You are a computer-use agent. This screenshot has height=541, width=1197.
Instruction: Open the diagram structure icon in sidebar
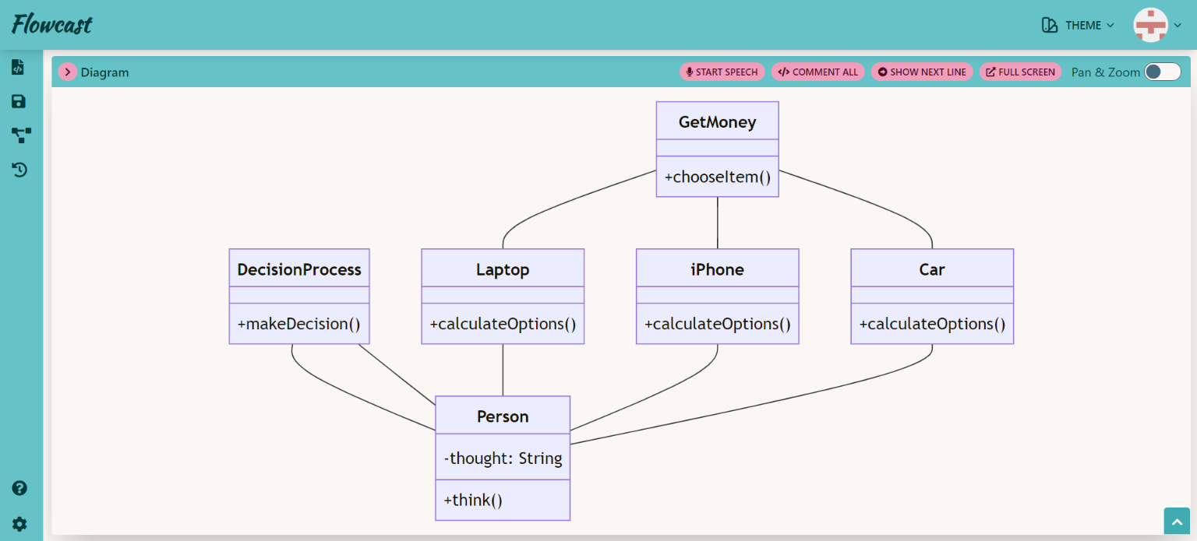[x=21, y=135]
